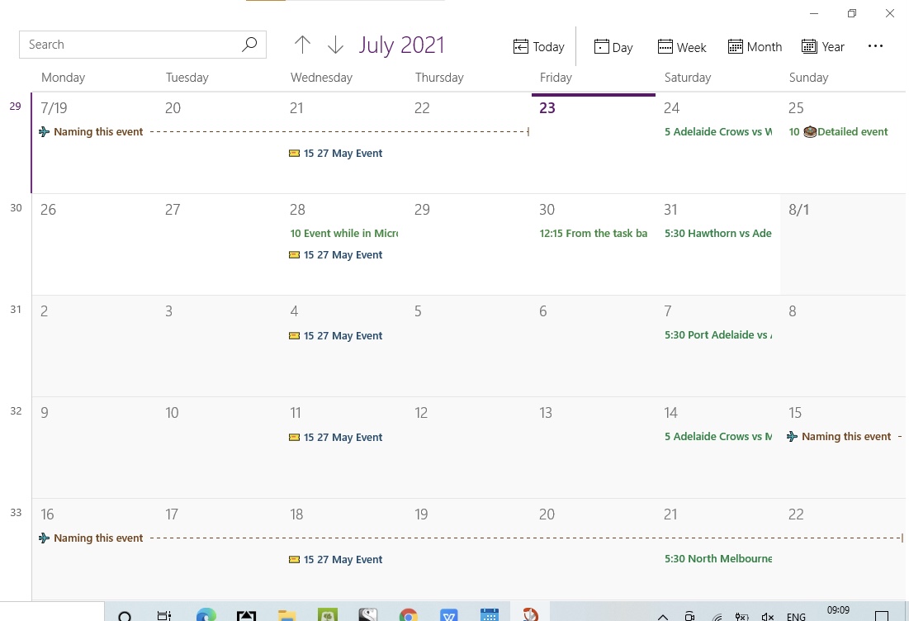Open the Year view
The height and width of the screenshot is (621, 909).
pos(823,47)
